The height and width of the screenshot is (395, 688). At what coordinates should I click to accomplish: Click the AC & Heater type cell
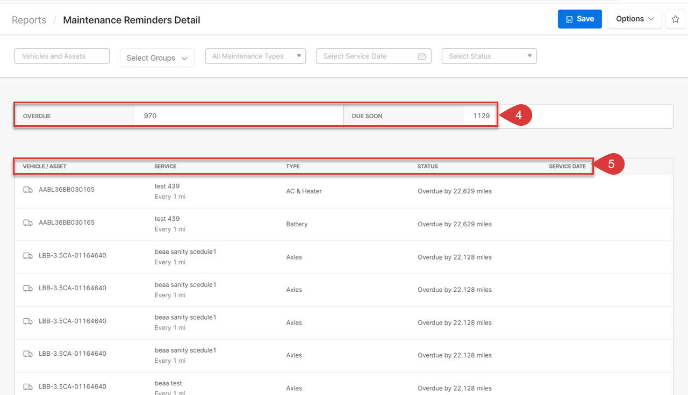pos(304,191)
